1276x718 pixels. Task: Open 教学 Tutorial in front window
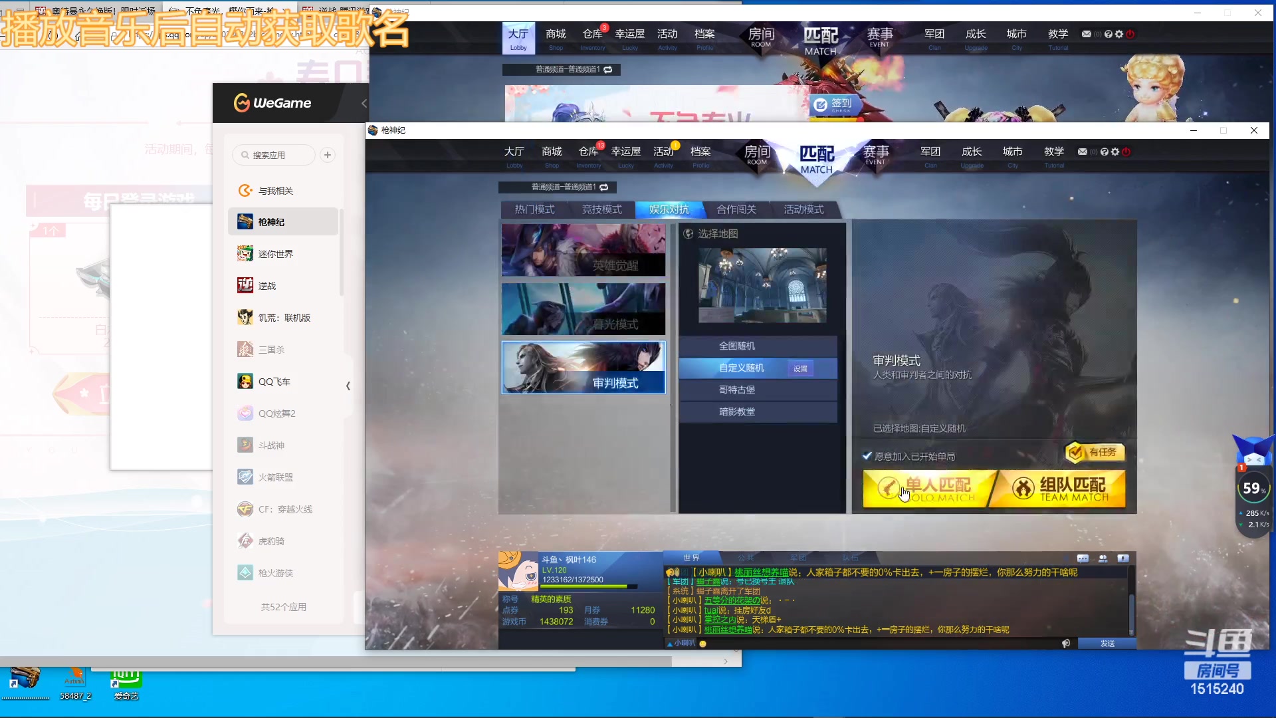(1054, 156)
